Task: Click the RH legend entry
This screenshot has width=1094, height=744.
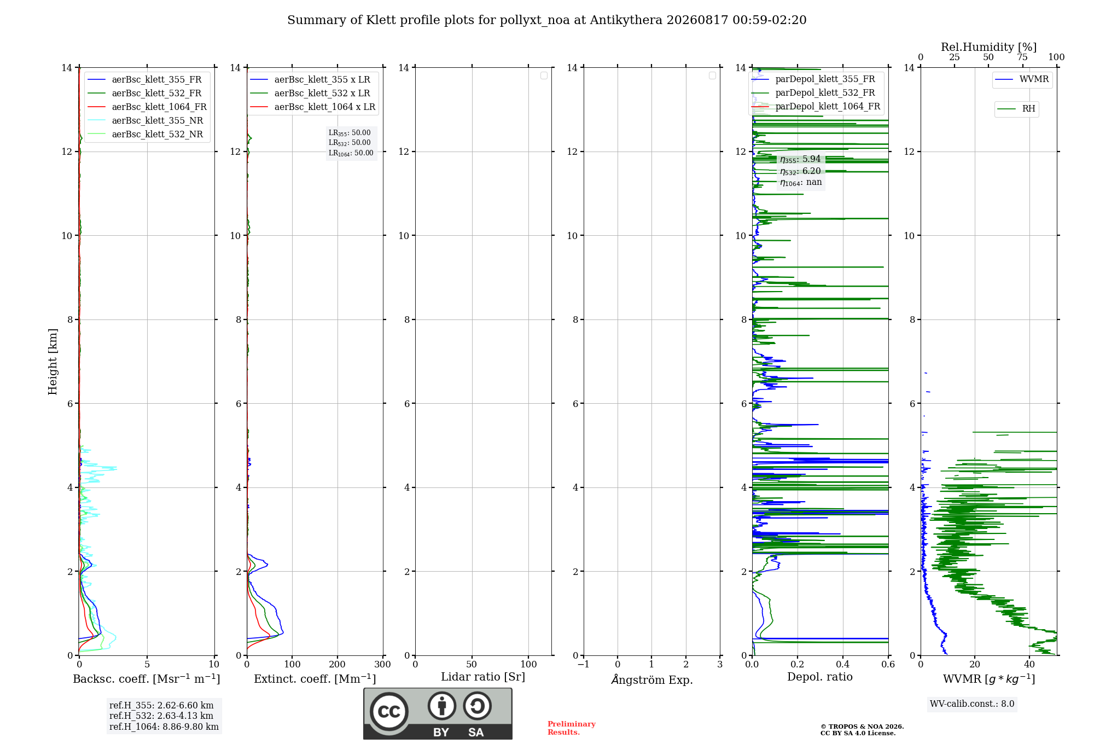Action: pos(1016,109)
